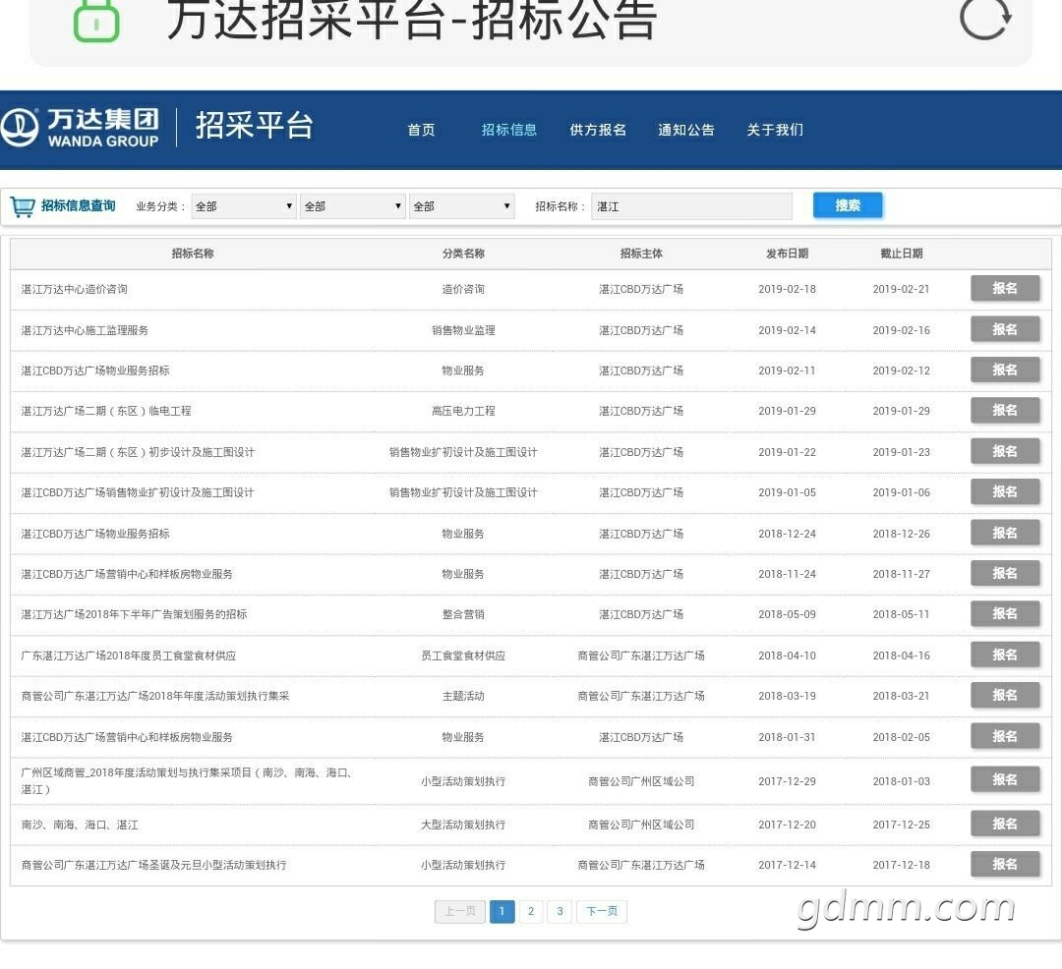
Task: Click the 高压电力工程 category cell
Action: (463, 411)
